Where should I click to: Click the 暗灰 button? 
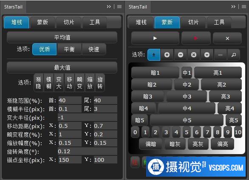[x=175, y=144]
